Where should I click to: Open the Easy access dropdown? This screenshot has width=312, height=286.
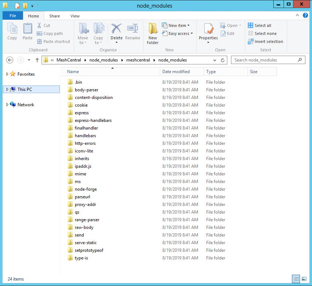177,33
